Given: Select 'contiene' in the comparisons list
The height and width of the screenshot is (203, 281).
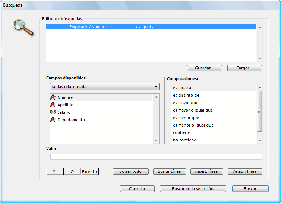Looking at the screenshot, I should click(x=181, y=132).
